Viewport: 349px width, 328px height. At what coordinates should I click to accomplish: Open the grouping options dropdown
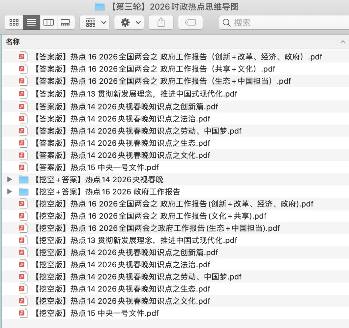point(94,22)
